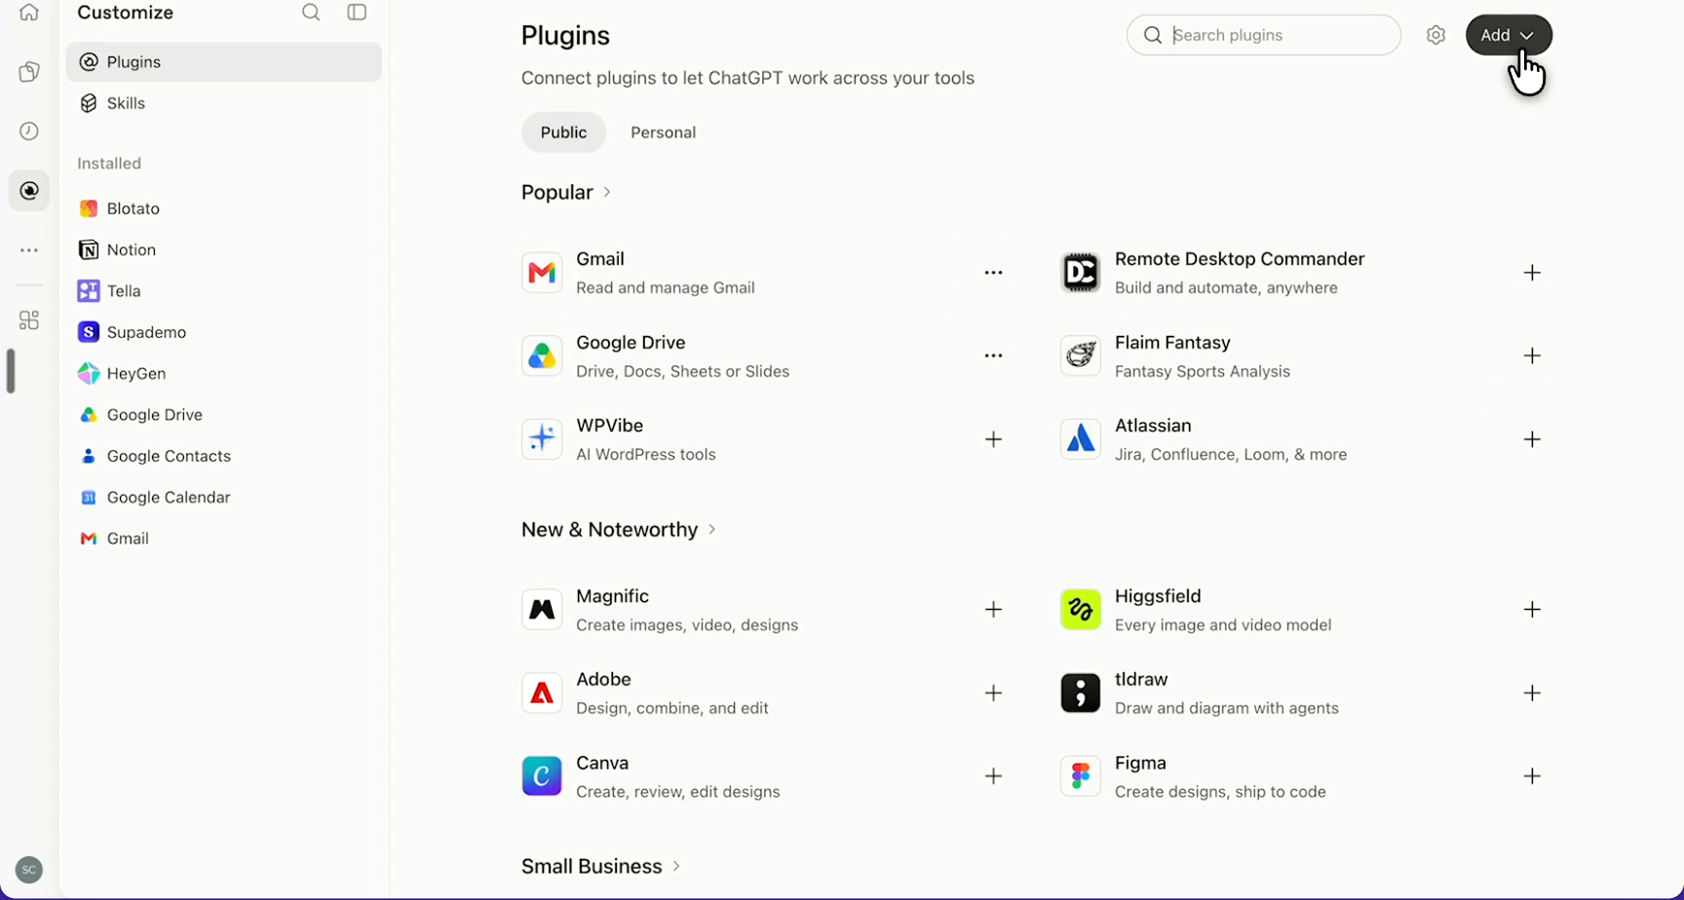Open Gmail plugin more options menu

point(993,273)
